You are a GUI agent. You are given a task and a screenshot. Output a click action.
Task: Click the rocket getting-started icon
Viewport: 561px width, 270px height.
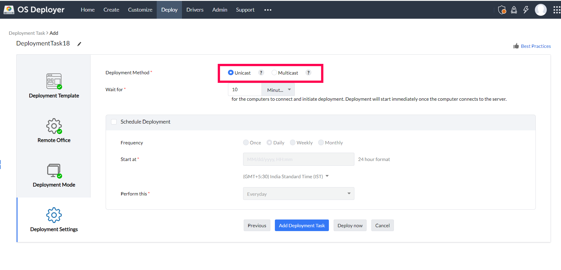point(514,10)
